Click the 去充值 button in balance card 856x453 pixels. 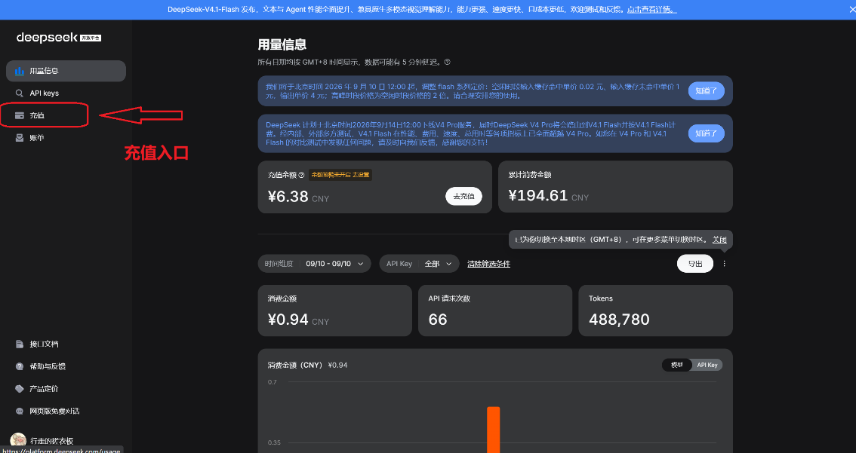pyautogui.click(x=463, y=196)
